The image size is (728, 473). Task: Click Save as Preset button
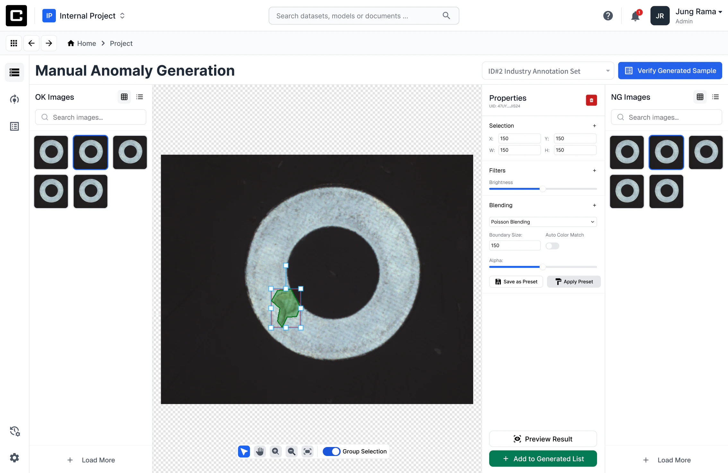pos(516,282)
